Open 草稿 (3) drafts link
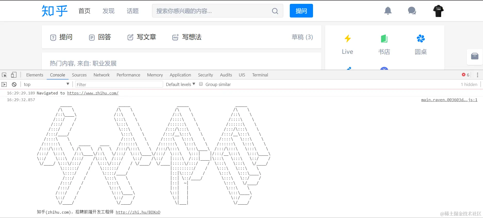Screen dimensions: 483x218 [x=302, y=37]
